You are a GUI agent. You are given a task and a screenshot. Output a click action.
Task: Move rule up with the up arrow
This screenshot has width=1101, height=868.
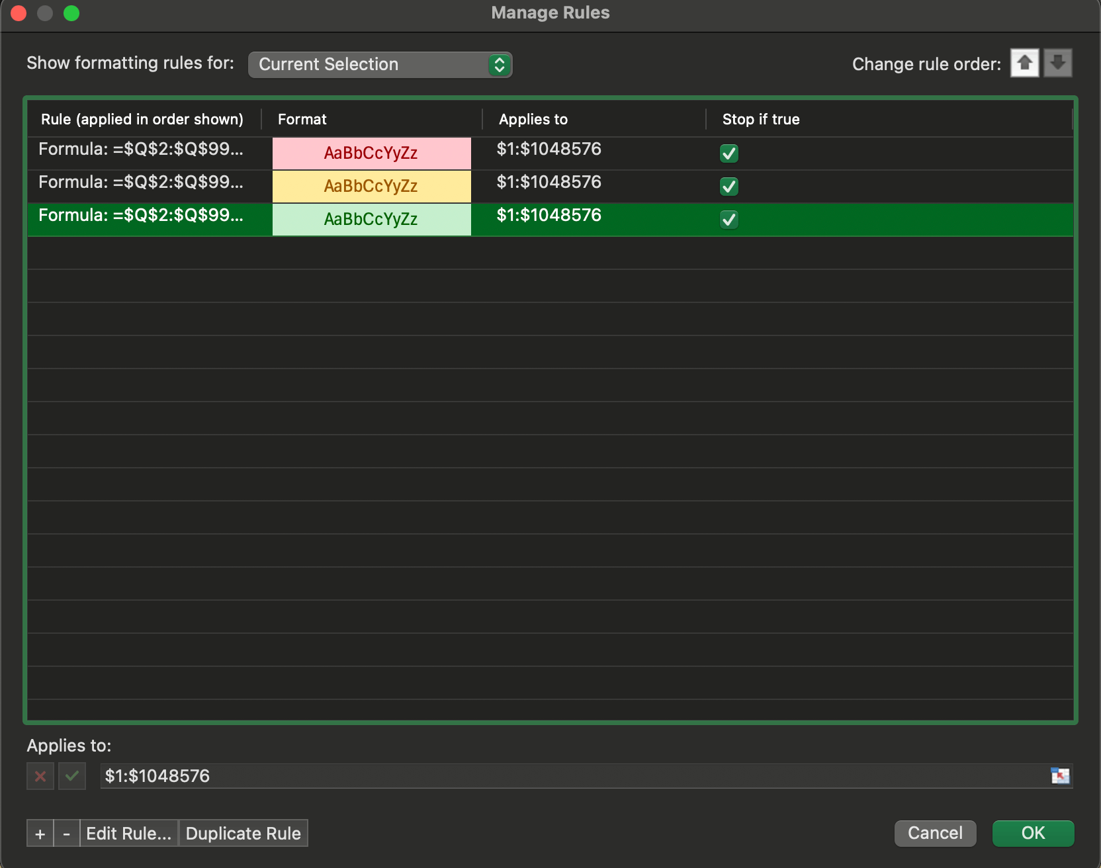(1024, 64)
